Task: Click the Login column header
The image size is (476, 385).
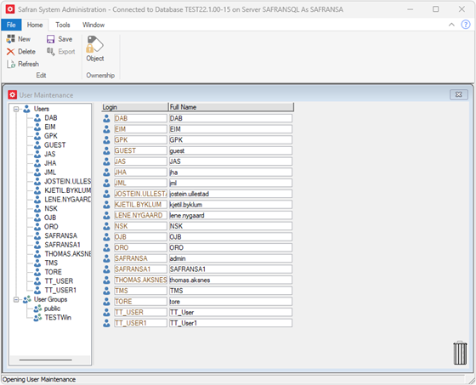Action: click(x=135, y=107)
